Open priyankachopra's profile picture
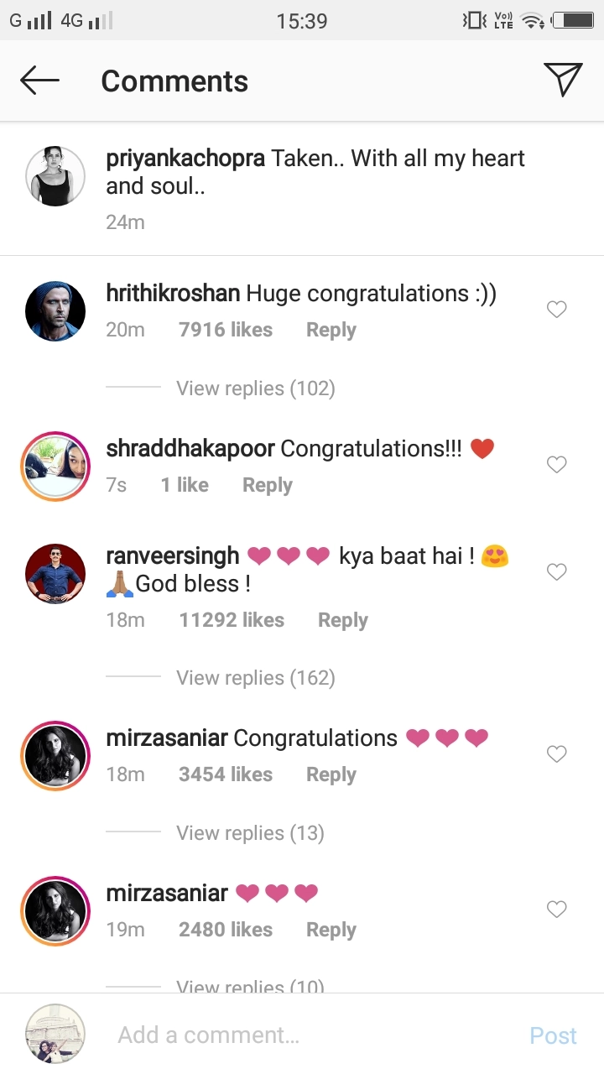The width and height of the screenshot is (604, 1074). point(55,176)
